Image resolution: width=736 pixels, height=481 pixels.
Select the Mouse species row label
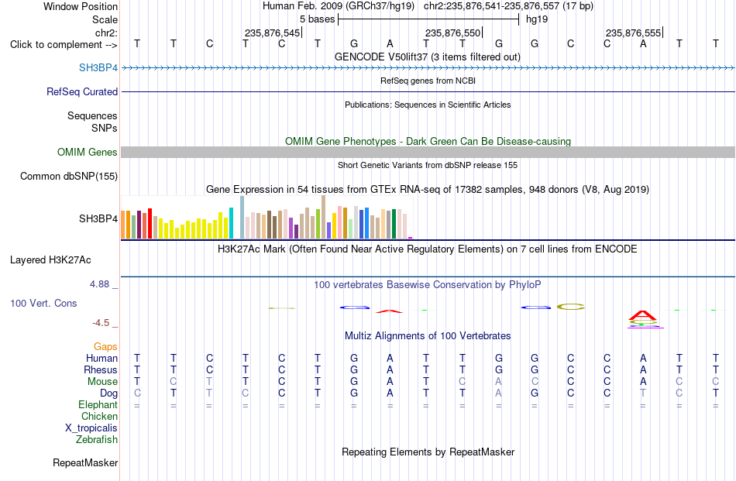click(102, 382)
